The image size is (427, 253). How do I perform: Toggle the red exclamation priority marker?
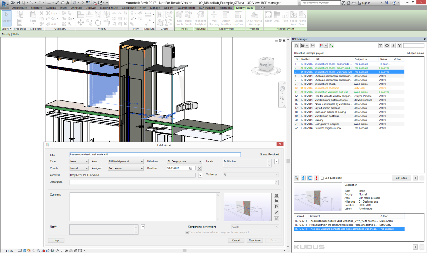pos(316,178)
